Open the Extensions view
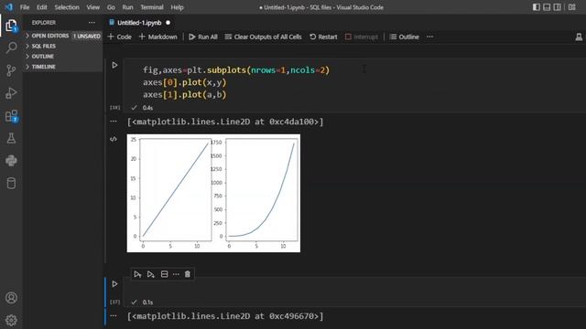 point(11,116)
